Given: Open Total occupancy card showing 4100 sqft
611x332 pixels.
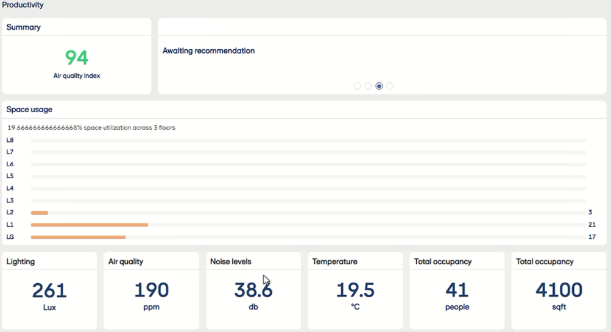Looking at the screenshot, I should tap(559, 291).
